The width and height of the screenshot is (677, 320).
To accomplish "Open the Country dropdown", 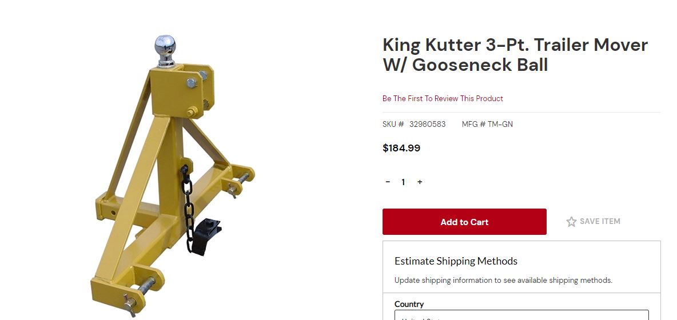I will coord(521,315).
